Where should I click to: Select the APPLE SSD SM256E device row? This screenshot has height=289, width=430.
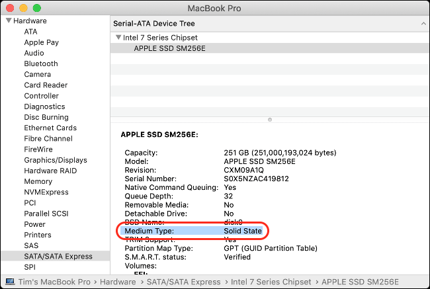269,48
